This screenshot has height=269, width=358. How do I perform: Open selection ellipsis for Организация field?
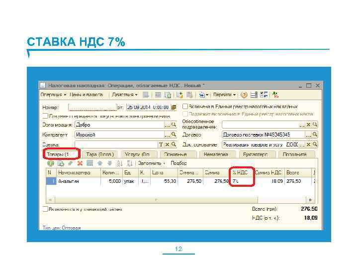coord(167,125)
